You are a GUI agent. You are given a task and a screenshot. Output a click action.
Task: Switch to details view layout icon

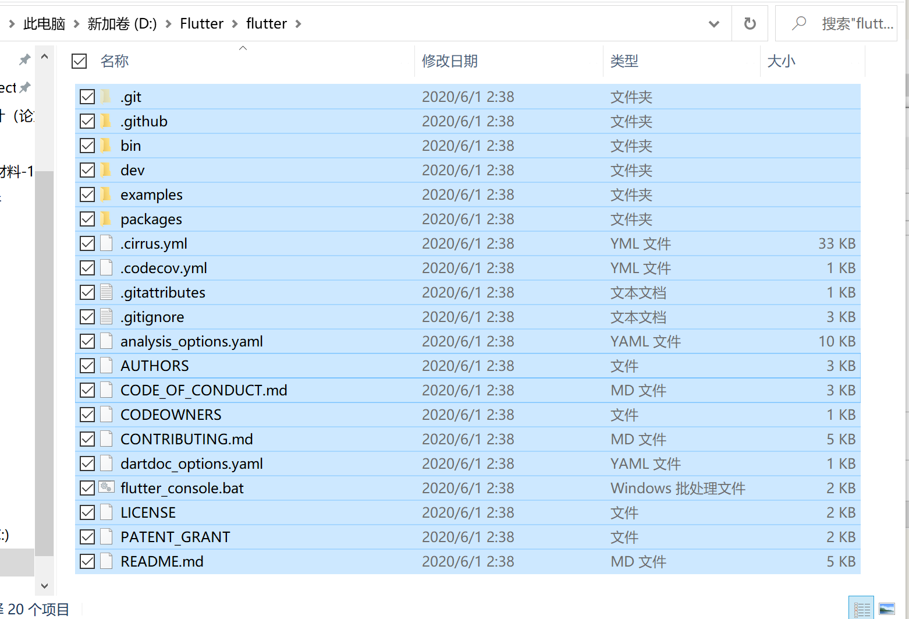861,609
